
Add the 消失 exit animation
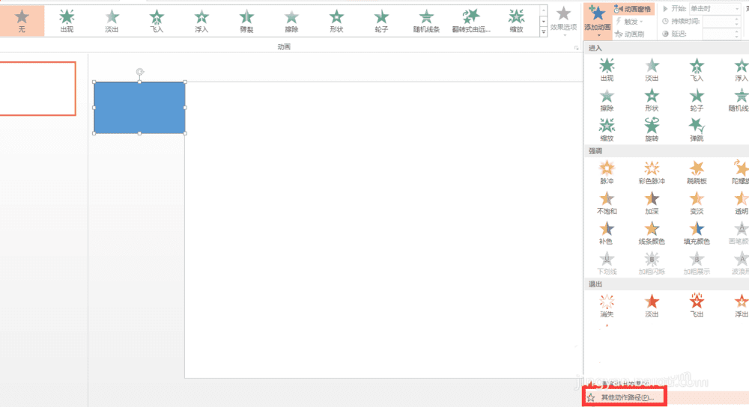(x=607, y=305)
